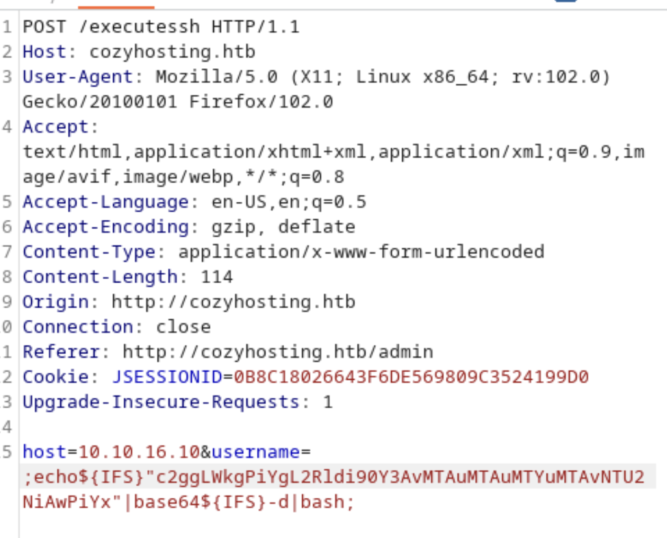Select the Referer value http://cozyhosting.htb/admin
The height and width of the screenshot is (538, 667).
point(278,352)
